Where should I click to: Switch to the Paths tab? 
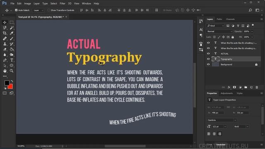click(x=219, y=19)
